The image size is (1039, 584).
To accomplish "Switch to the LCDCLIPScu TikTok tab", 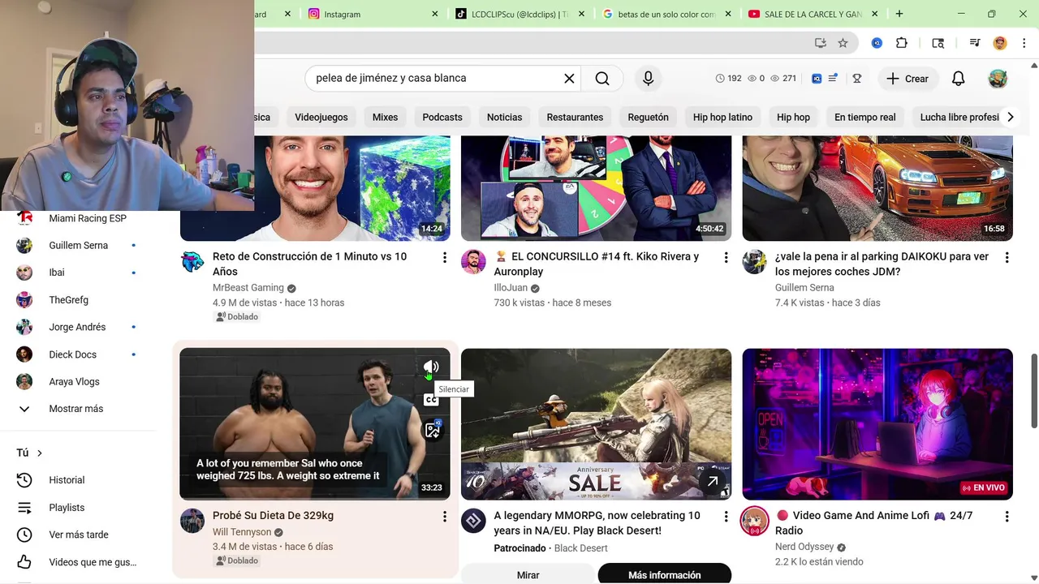I will (519, 14).
